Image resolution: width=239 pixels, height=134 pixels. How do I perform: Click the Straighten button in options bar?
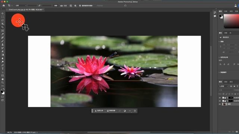click(x=63, y=6)
